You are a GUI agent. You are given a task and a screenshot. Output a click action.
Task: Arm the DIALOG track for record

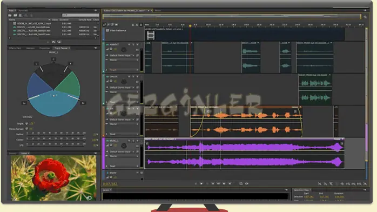[x=137, y=76]
